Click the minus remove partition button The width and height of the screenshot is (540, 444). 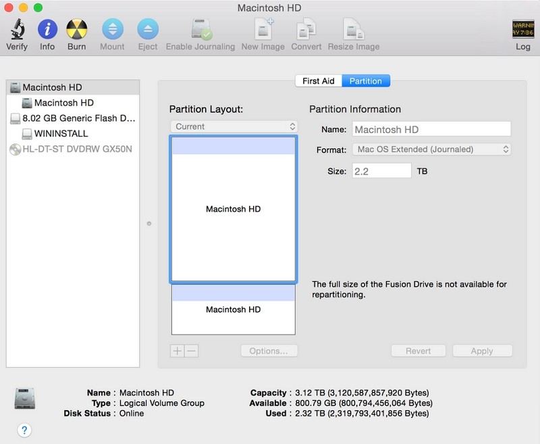(192, 351)
